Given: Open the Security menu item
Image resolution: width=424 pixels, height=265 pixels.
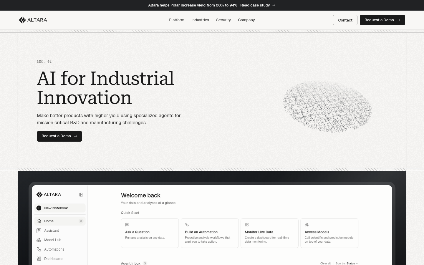Looking at the screenshot, I should point(223,20).
